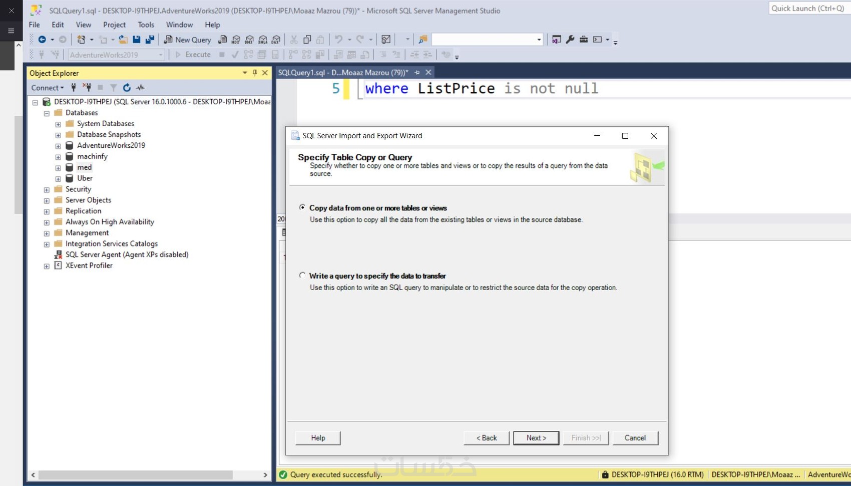Refresh the Object Explorer tree

127,88
